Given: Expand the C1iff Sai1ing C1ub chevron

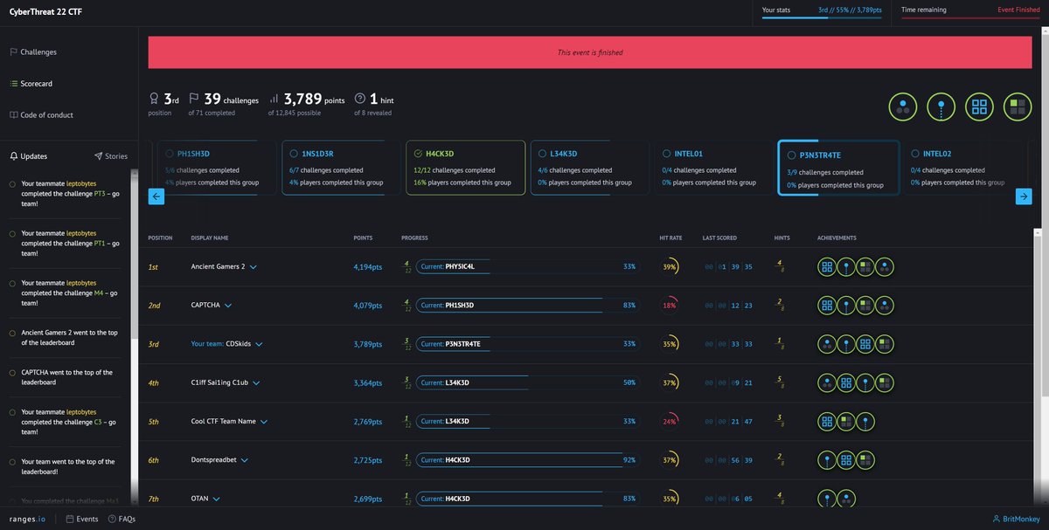Looking at the screenshot, I should pyautogui.click(x=256, y=382).
